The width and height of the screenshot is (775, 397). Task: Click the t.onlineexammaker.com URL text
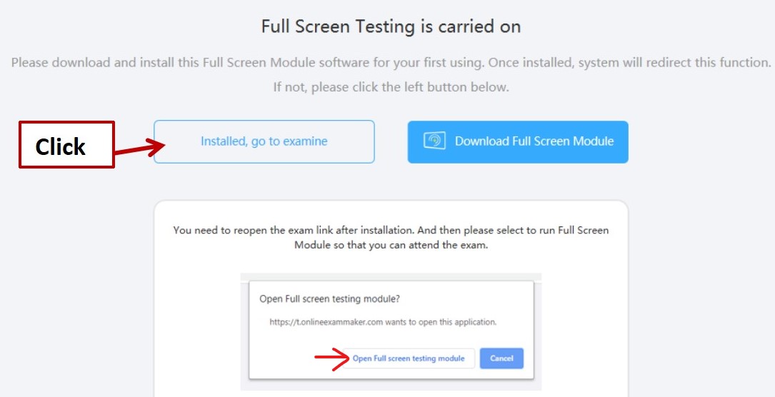pyautogui.click(x=326, y=322)
